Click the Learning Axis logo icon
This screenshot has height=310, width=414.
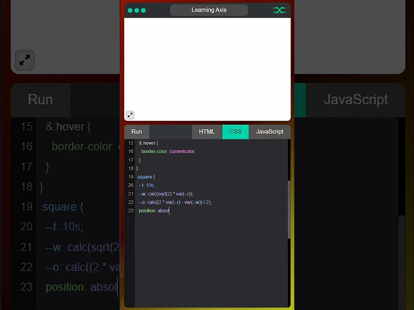pos(279,10)
